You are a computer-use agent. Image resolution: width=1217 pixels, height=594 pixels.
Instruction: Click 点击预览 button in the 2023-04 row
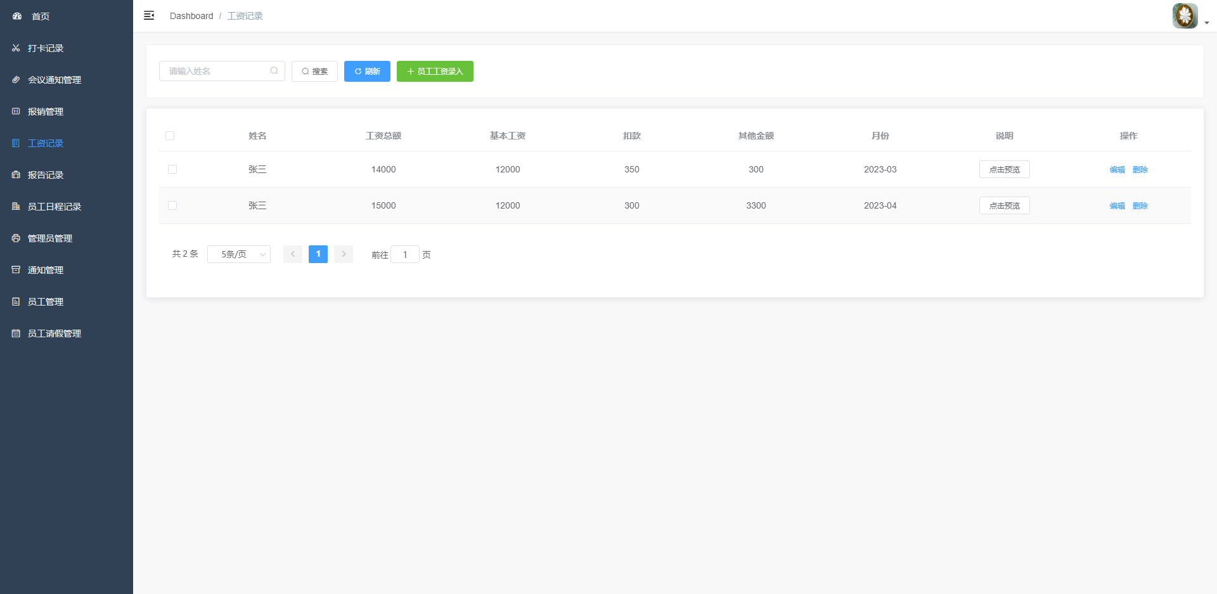click(1004, 205)
